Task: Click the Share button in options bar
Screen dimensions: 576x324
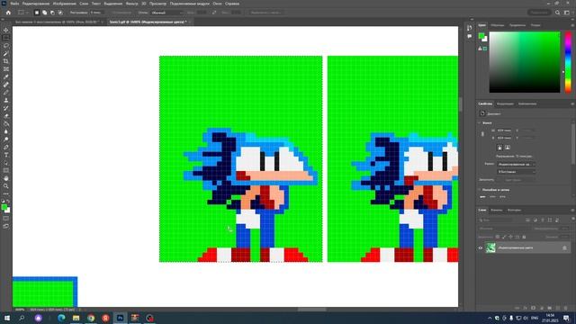Action: (x=539, y=13)
